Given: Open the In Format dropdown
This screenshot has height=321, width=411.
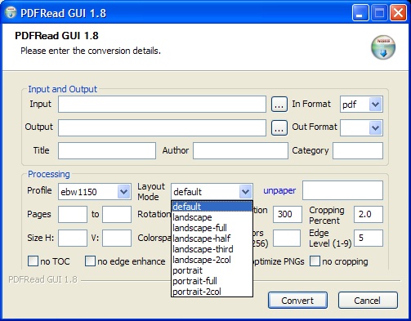Looking at the screenshot, I should click(x=375, y=105).
